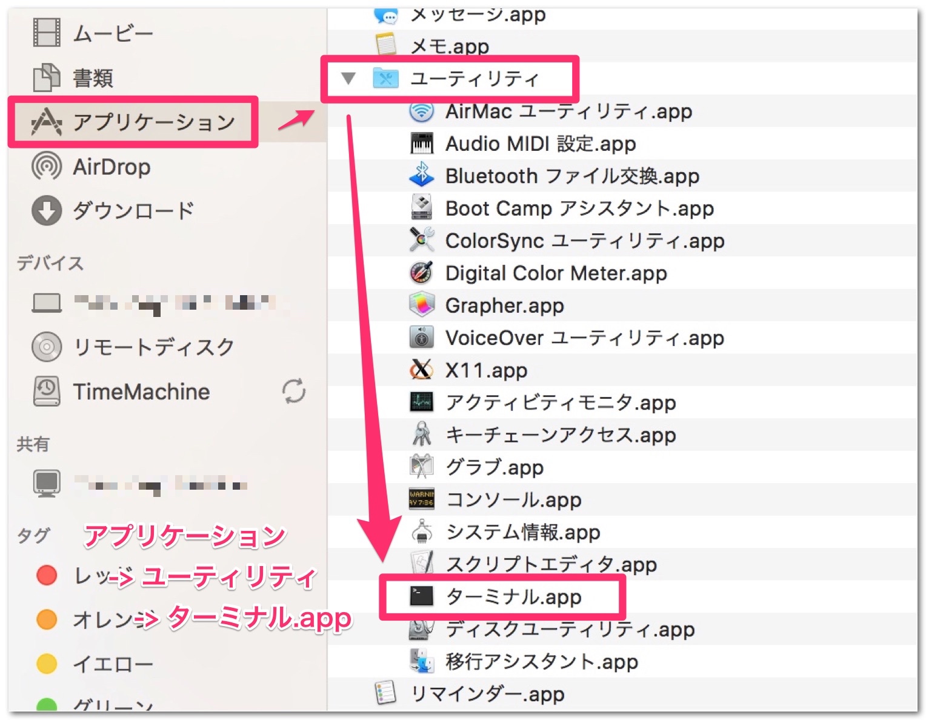Screen dimensions: 926x720
Task: Collapse the ユーティリティ folder disclosure triangle
Action: pyautogui.click(x=348, y=78)
